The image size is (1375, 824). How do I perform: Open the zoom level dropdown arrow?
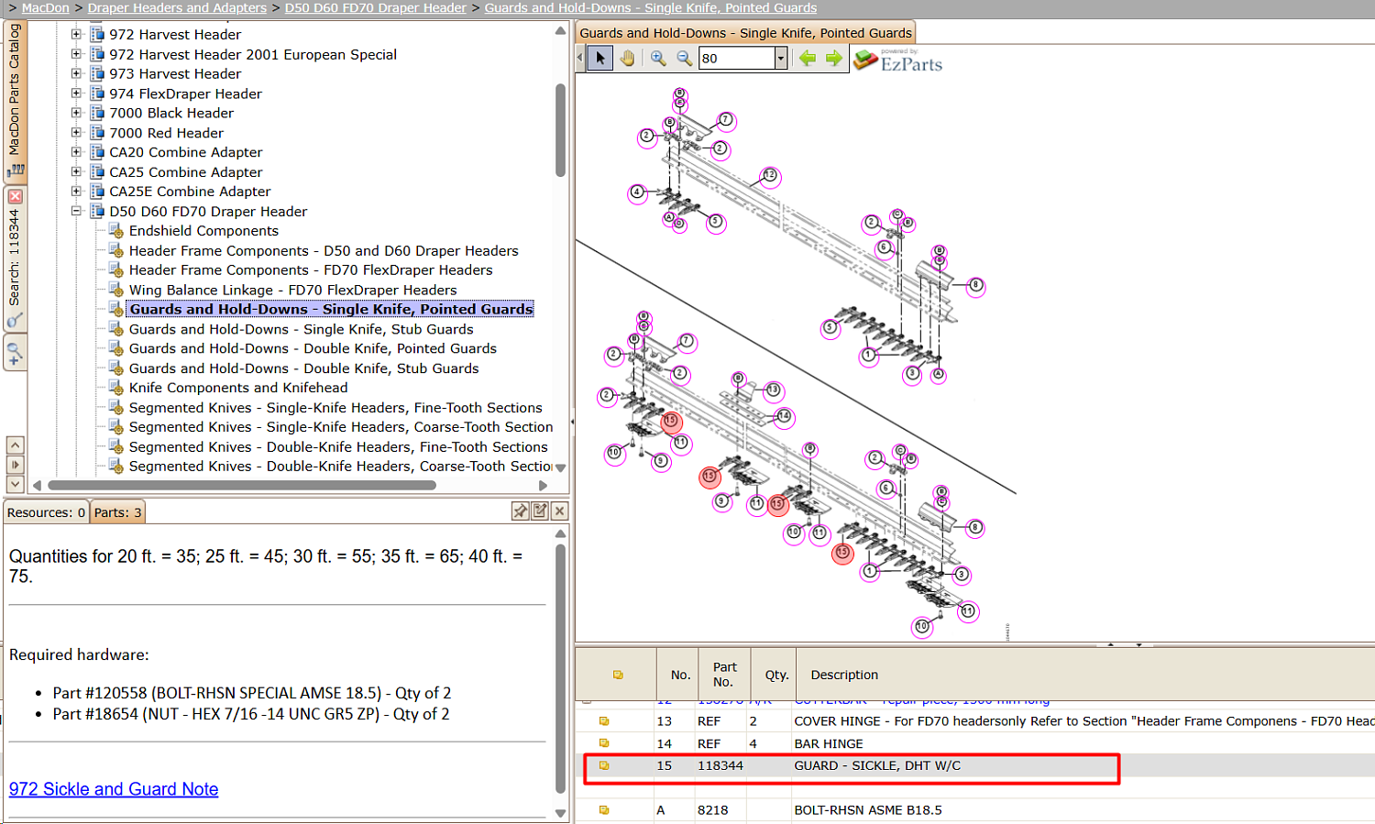pyautogui.click(x=781, y=59)
